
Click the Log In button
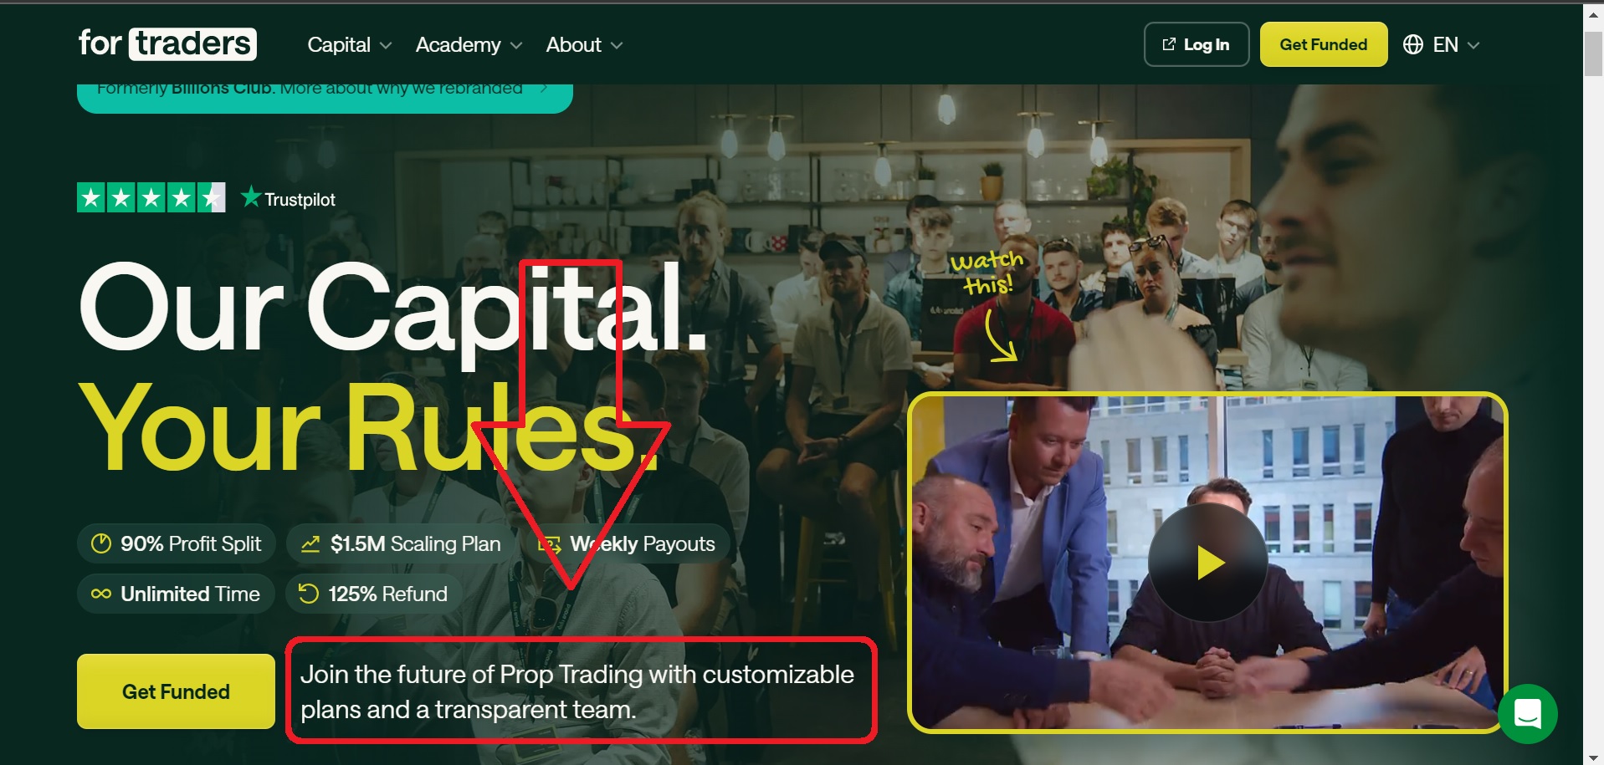(1197, 44)
